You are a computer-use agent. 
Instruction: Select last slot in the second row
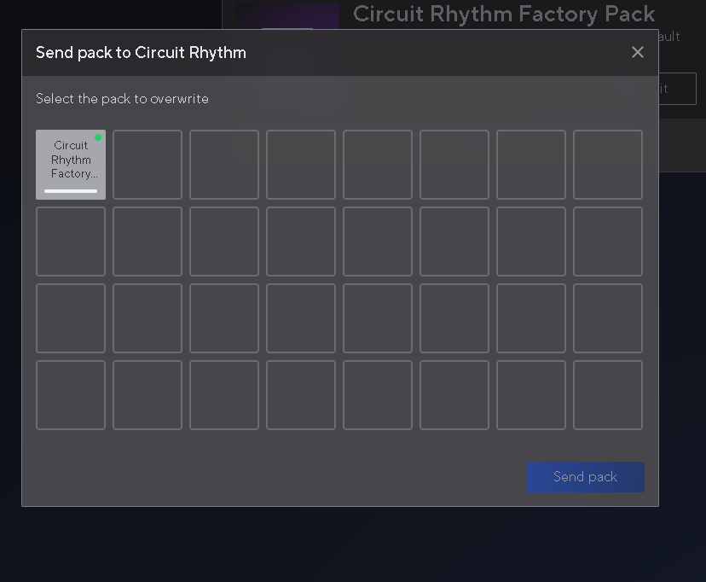[x=608, y=242]
